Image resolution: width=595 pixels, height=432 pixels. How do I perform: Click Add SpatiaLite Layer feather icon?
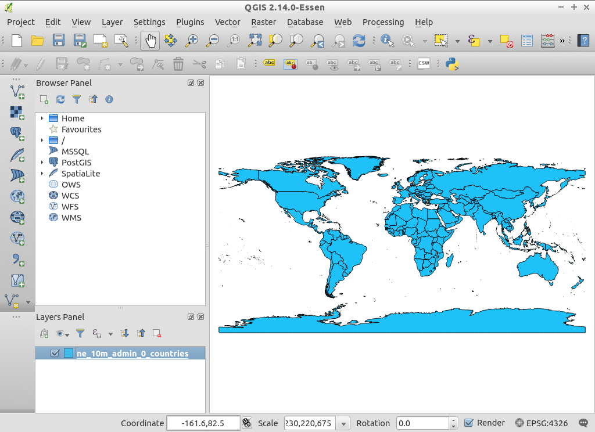coord(17,155)
